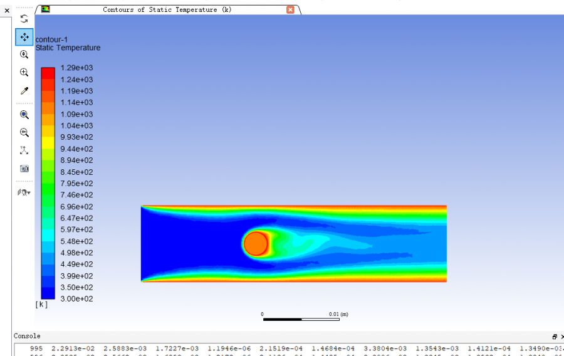This screenshot has height=356, width=564.
Task: Close the panel via top-left X
Action: click(7, 11)
